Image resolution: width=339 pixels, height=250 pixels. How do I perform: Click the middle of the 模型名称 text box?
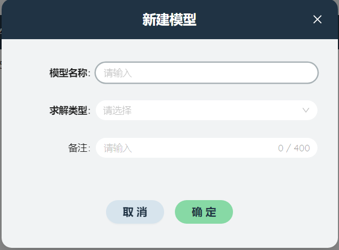point(207,72)
